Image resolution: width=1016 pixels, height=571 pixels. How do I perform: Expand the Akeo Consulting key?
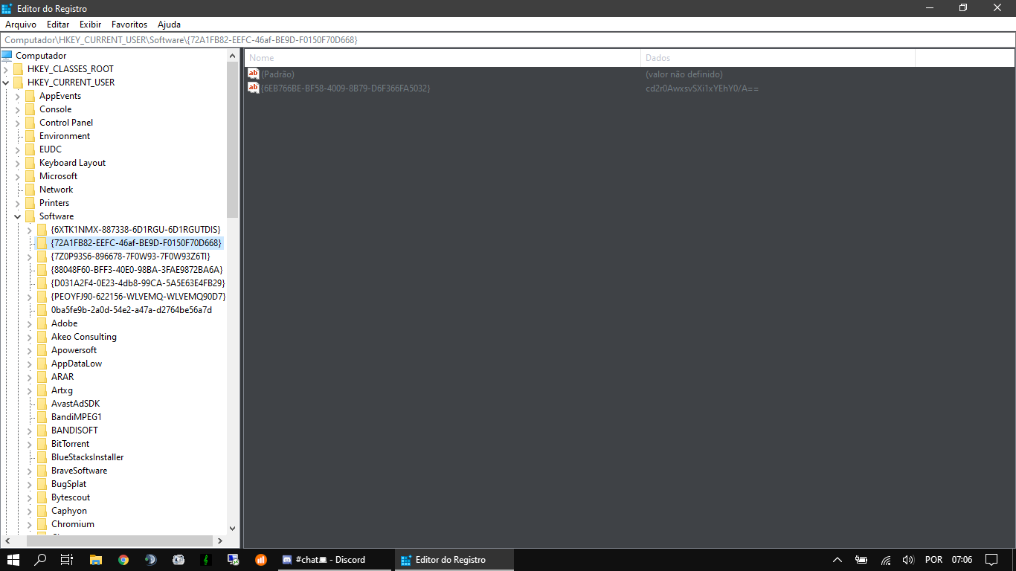(x=30, y=337)
